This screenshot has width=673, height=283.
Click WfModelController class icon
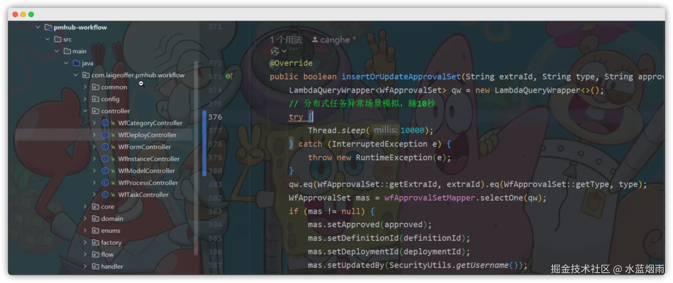(105, 171)
